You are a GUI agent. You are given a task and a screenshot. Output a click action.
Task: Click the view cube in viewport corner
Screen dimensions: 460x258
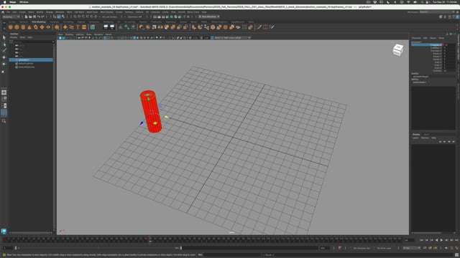tap(397, 50)
